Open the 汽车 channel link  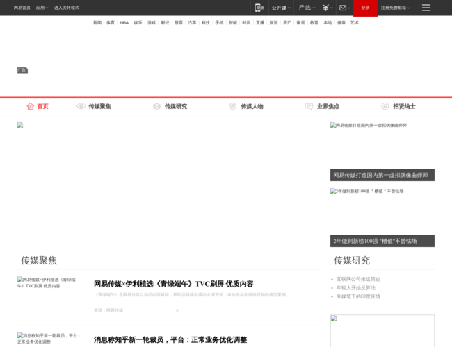tap(192, 22)
